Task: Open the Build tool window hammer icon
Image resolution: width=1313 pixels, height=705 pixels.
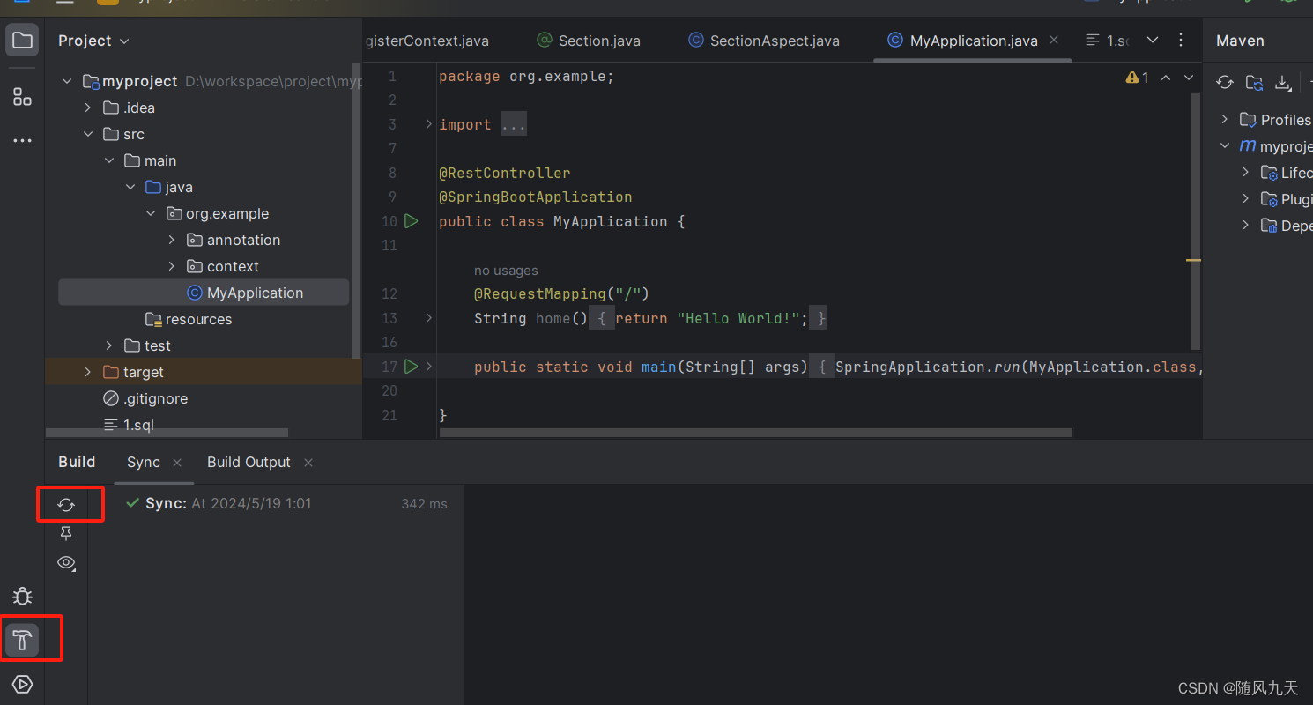Action: click(x=22, y=641)
